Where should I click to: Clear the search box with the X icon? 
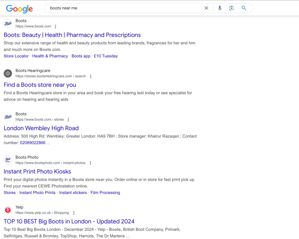(x=206, y=8)
